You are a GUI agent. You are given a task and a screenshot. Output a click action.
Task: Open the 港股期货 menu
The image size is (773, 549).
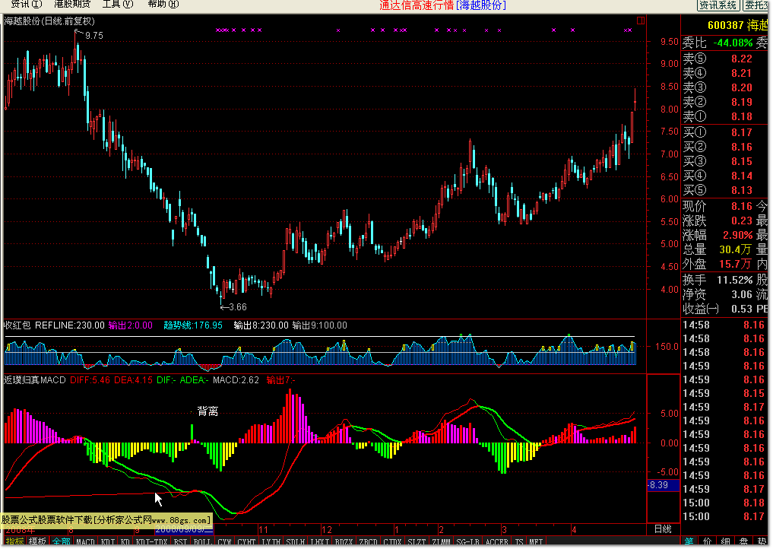72,5
